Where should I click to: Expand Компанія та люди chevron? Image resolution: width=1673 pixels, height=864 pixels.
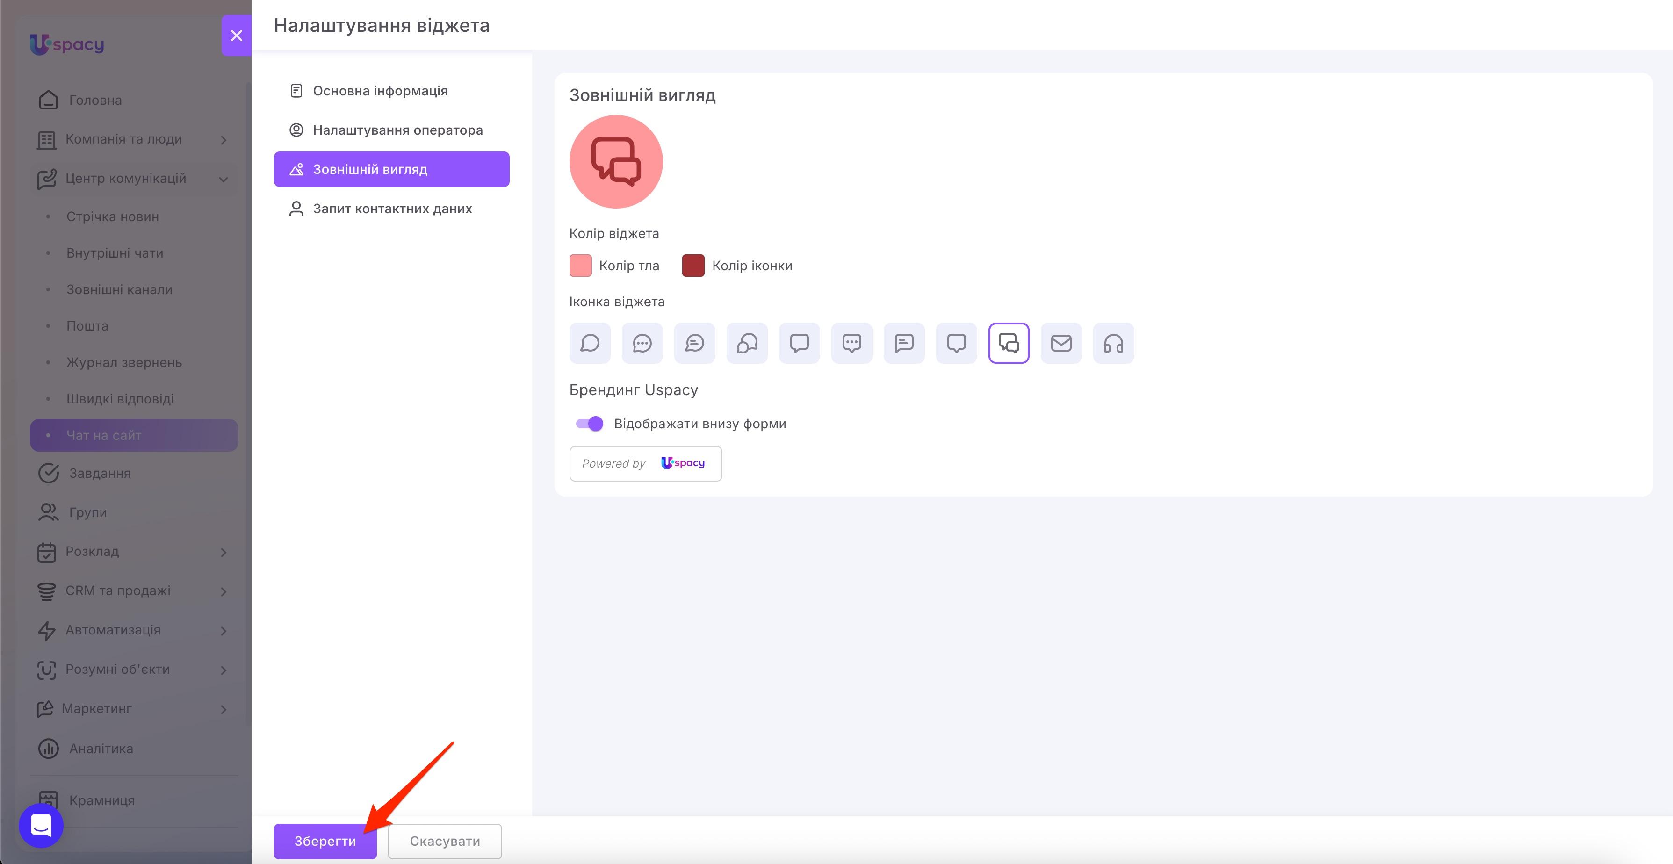[224, 140]
